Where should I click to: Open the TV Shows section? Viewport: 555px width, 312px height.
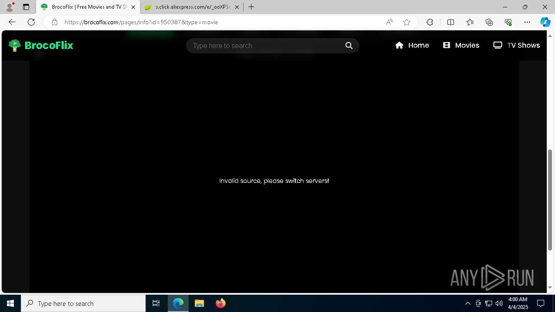517,45
